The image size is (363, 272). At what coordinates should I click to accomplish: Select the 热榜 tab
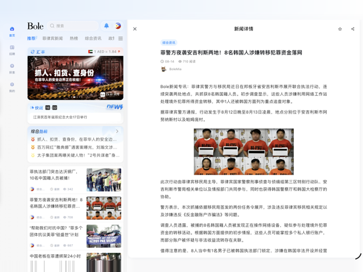[x=74, y=38]
